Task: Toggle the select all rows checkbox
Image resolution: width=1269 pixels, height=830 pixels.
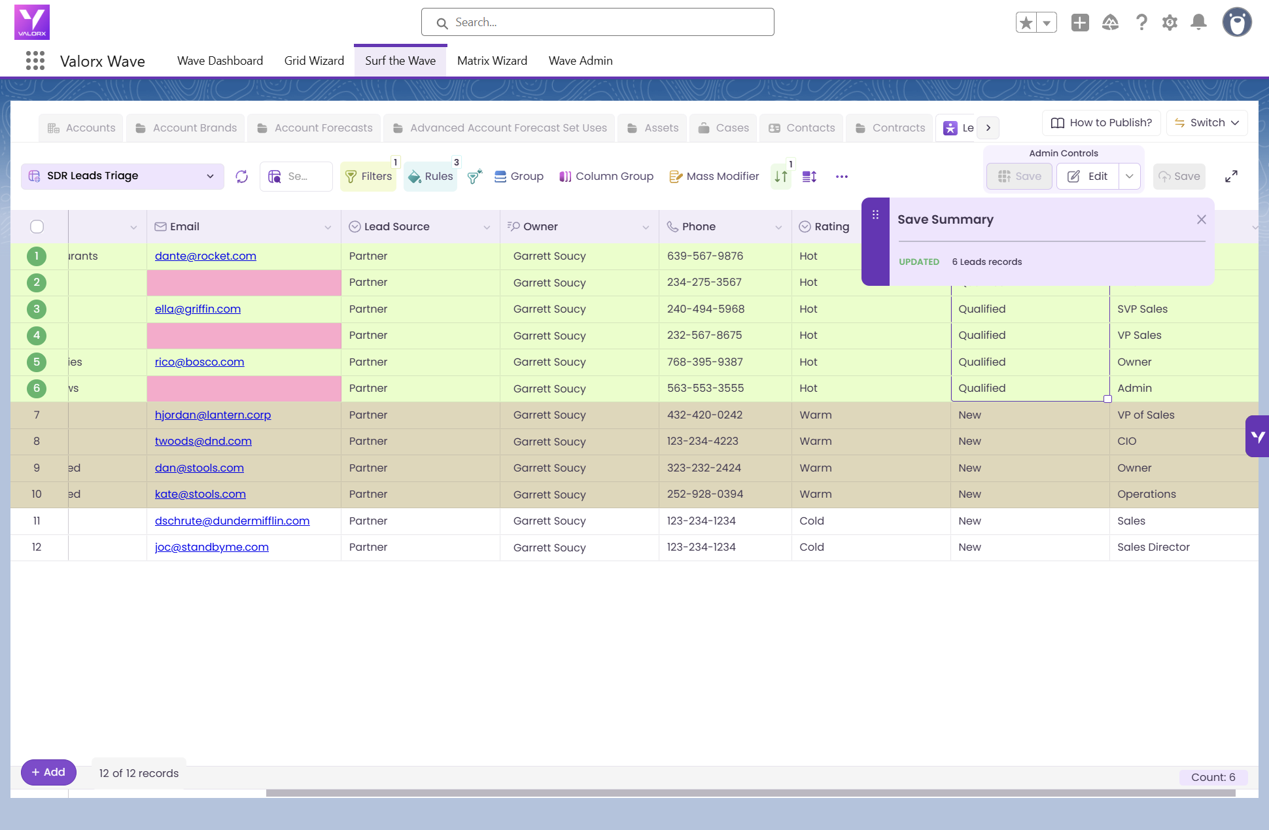Action: 37,227
